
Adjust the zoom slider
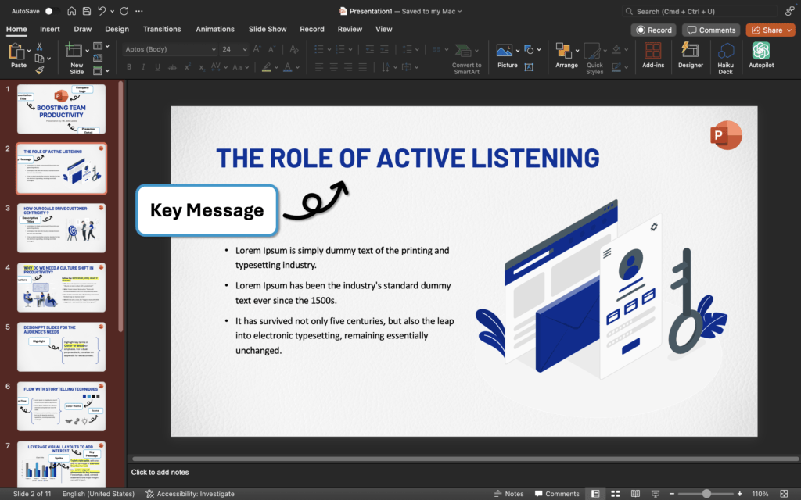706,494
